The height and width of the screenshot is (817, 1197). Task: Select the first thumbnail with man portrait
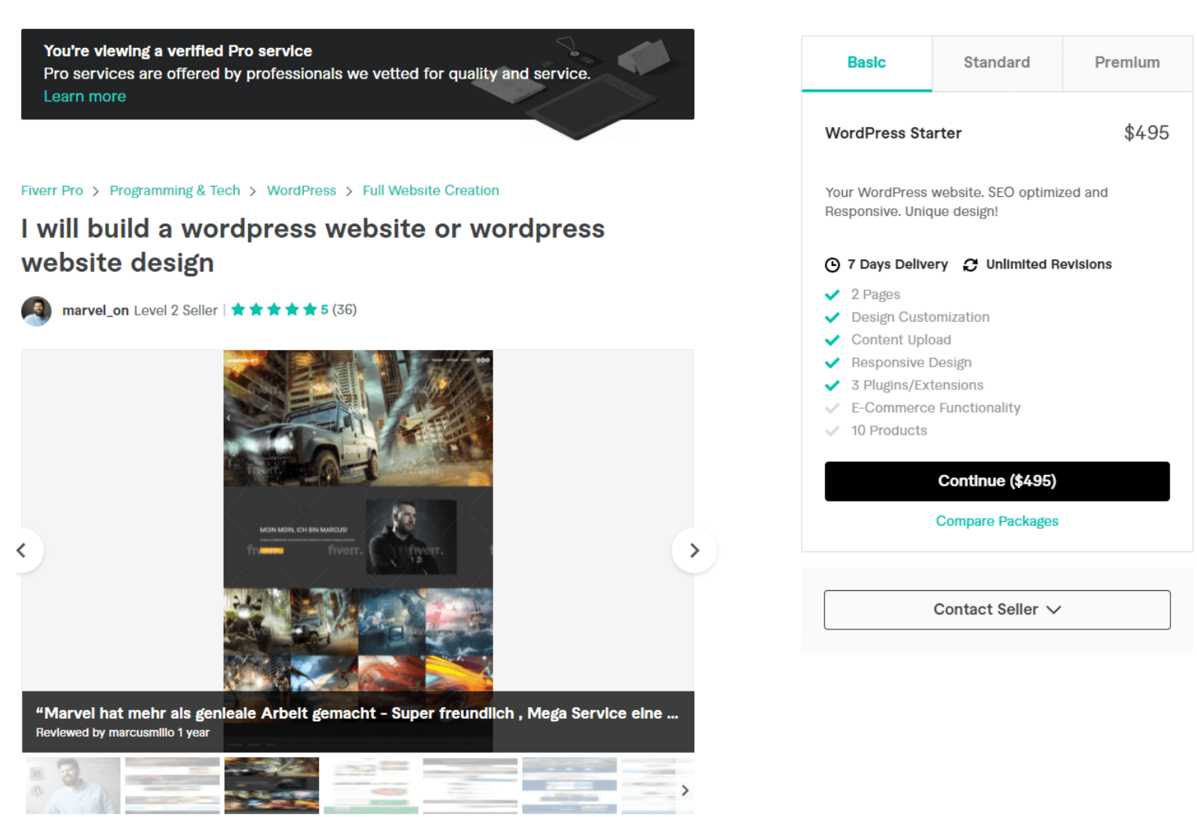point(73,786)
